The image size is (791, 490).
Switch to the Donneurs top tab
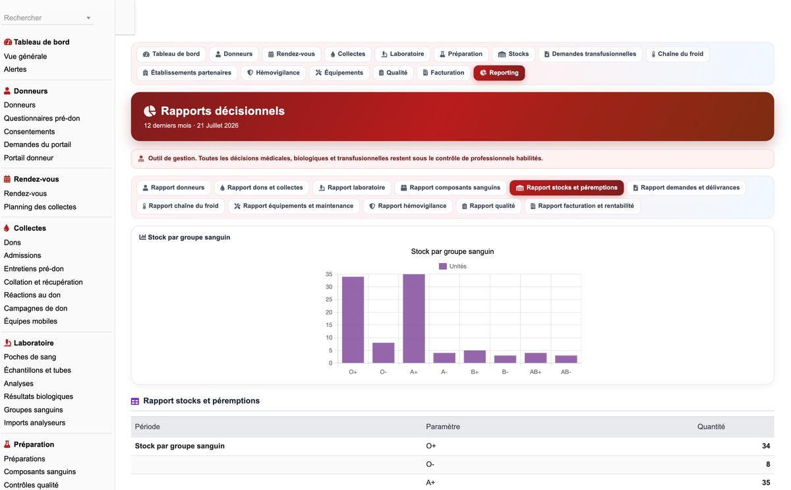(233, 54)
